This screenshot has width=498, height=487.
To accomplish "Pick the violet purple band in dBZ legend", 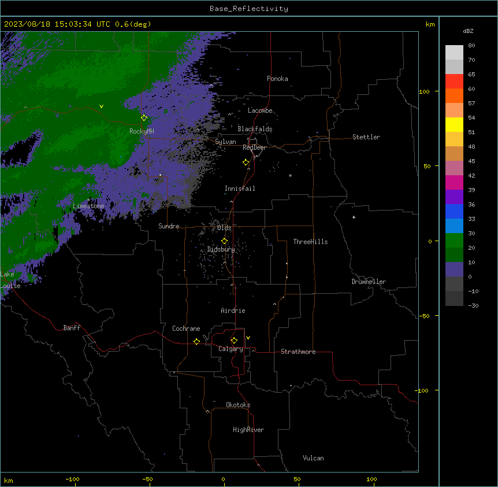I will pyautogui.click(x=454, y=197).
